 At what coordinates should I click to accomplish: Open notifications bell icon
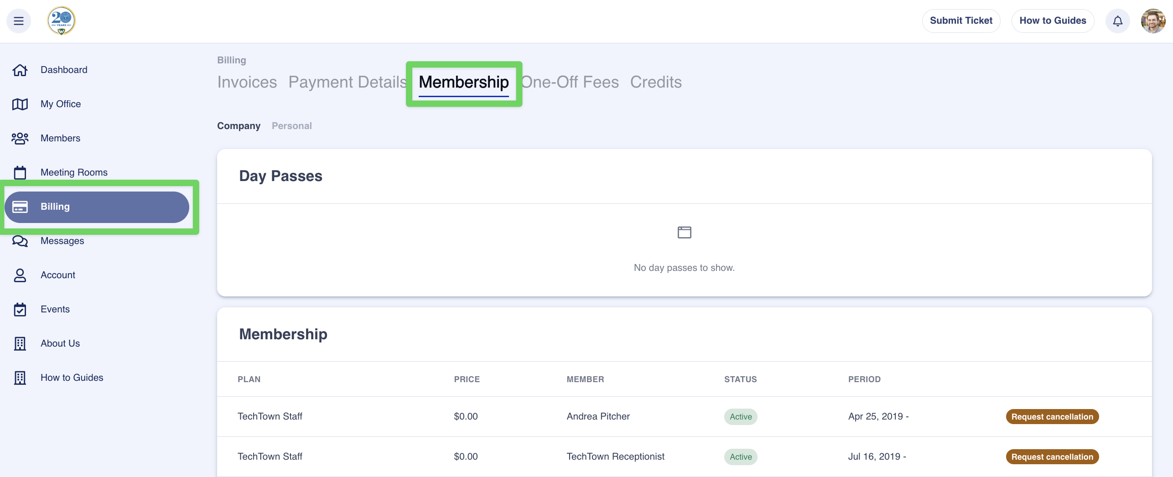click(1117, 21)
